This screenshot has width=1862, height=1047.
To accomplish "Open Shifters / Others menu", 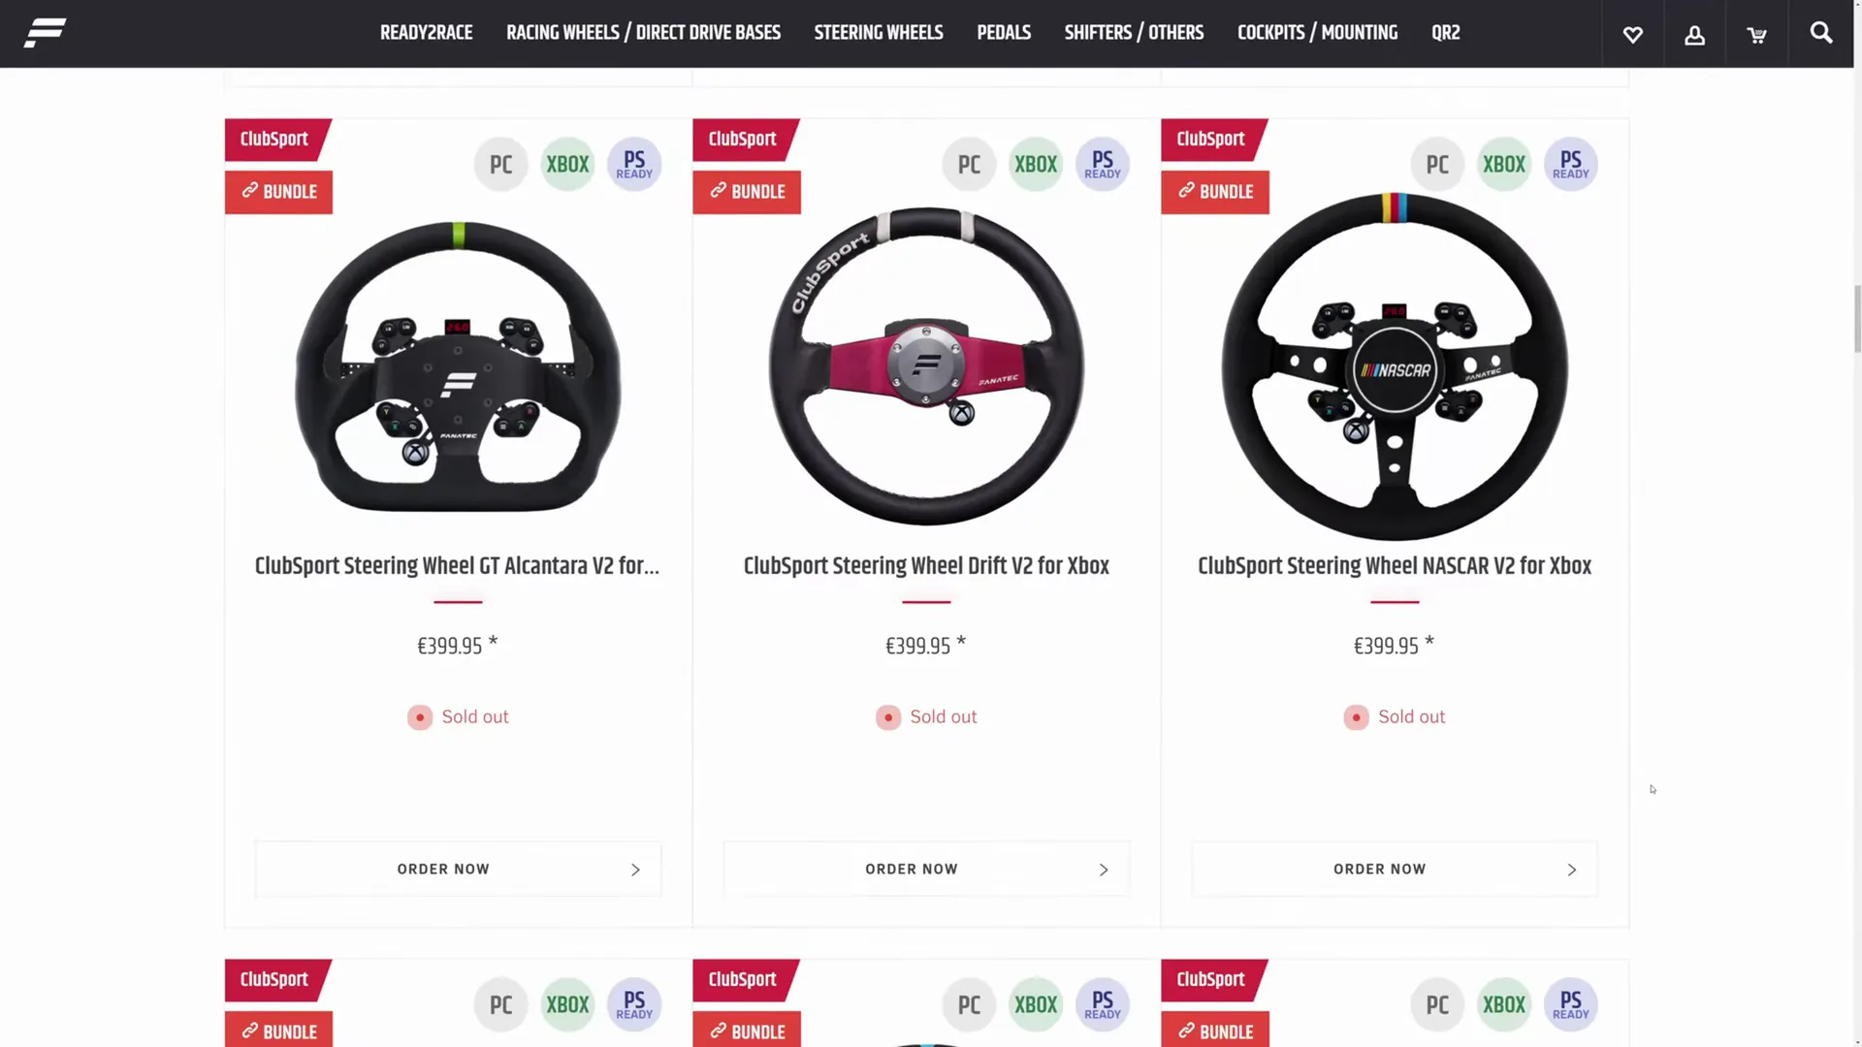I will [x=1134, y=33].
